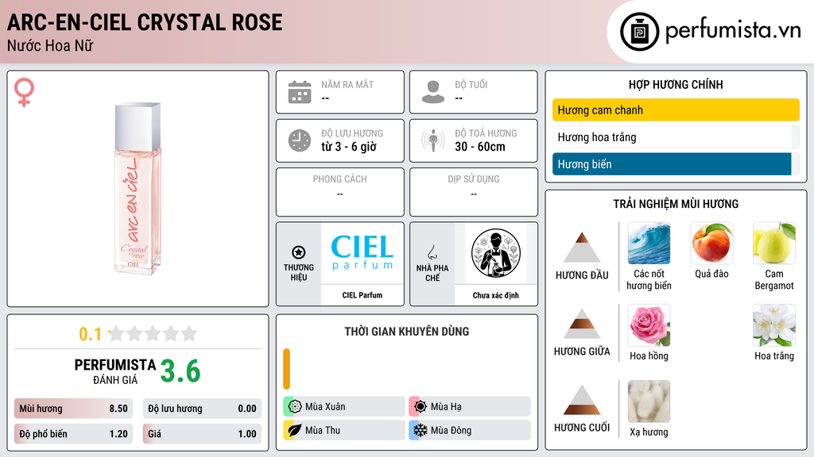Select the Hương hoa trắng accord bar
Image resolution: width=814 pixels, height=457 pixels.
tap(676, 136)
